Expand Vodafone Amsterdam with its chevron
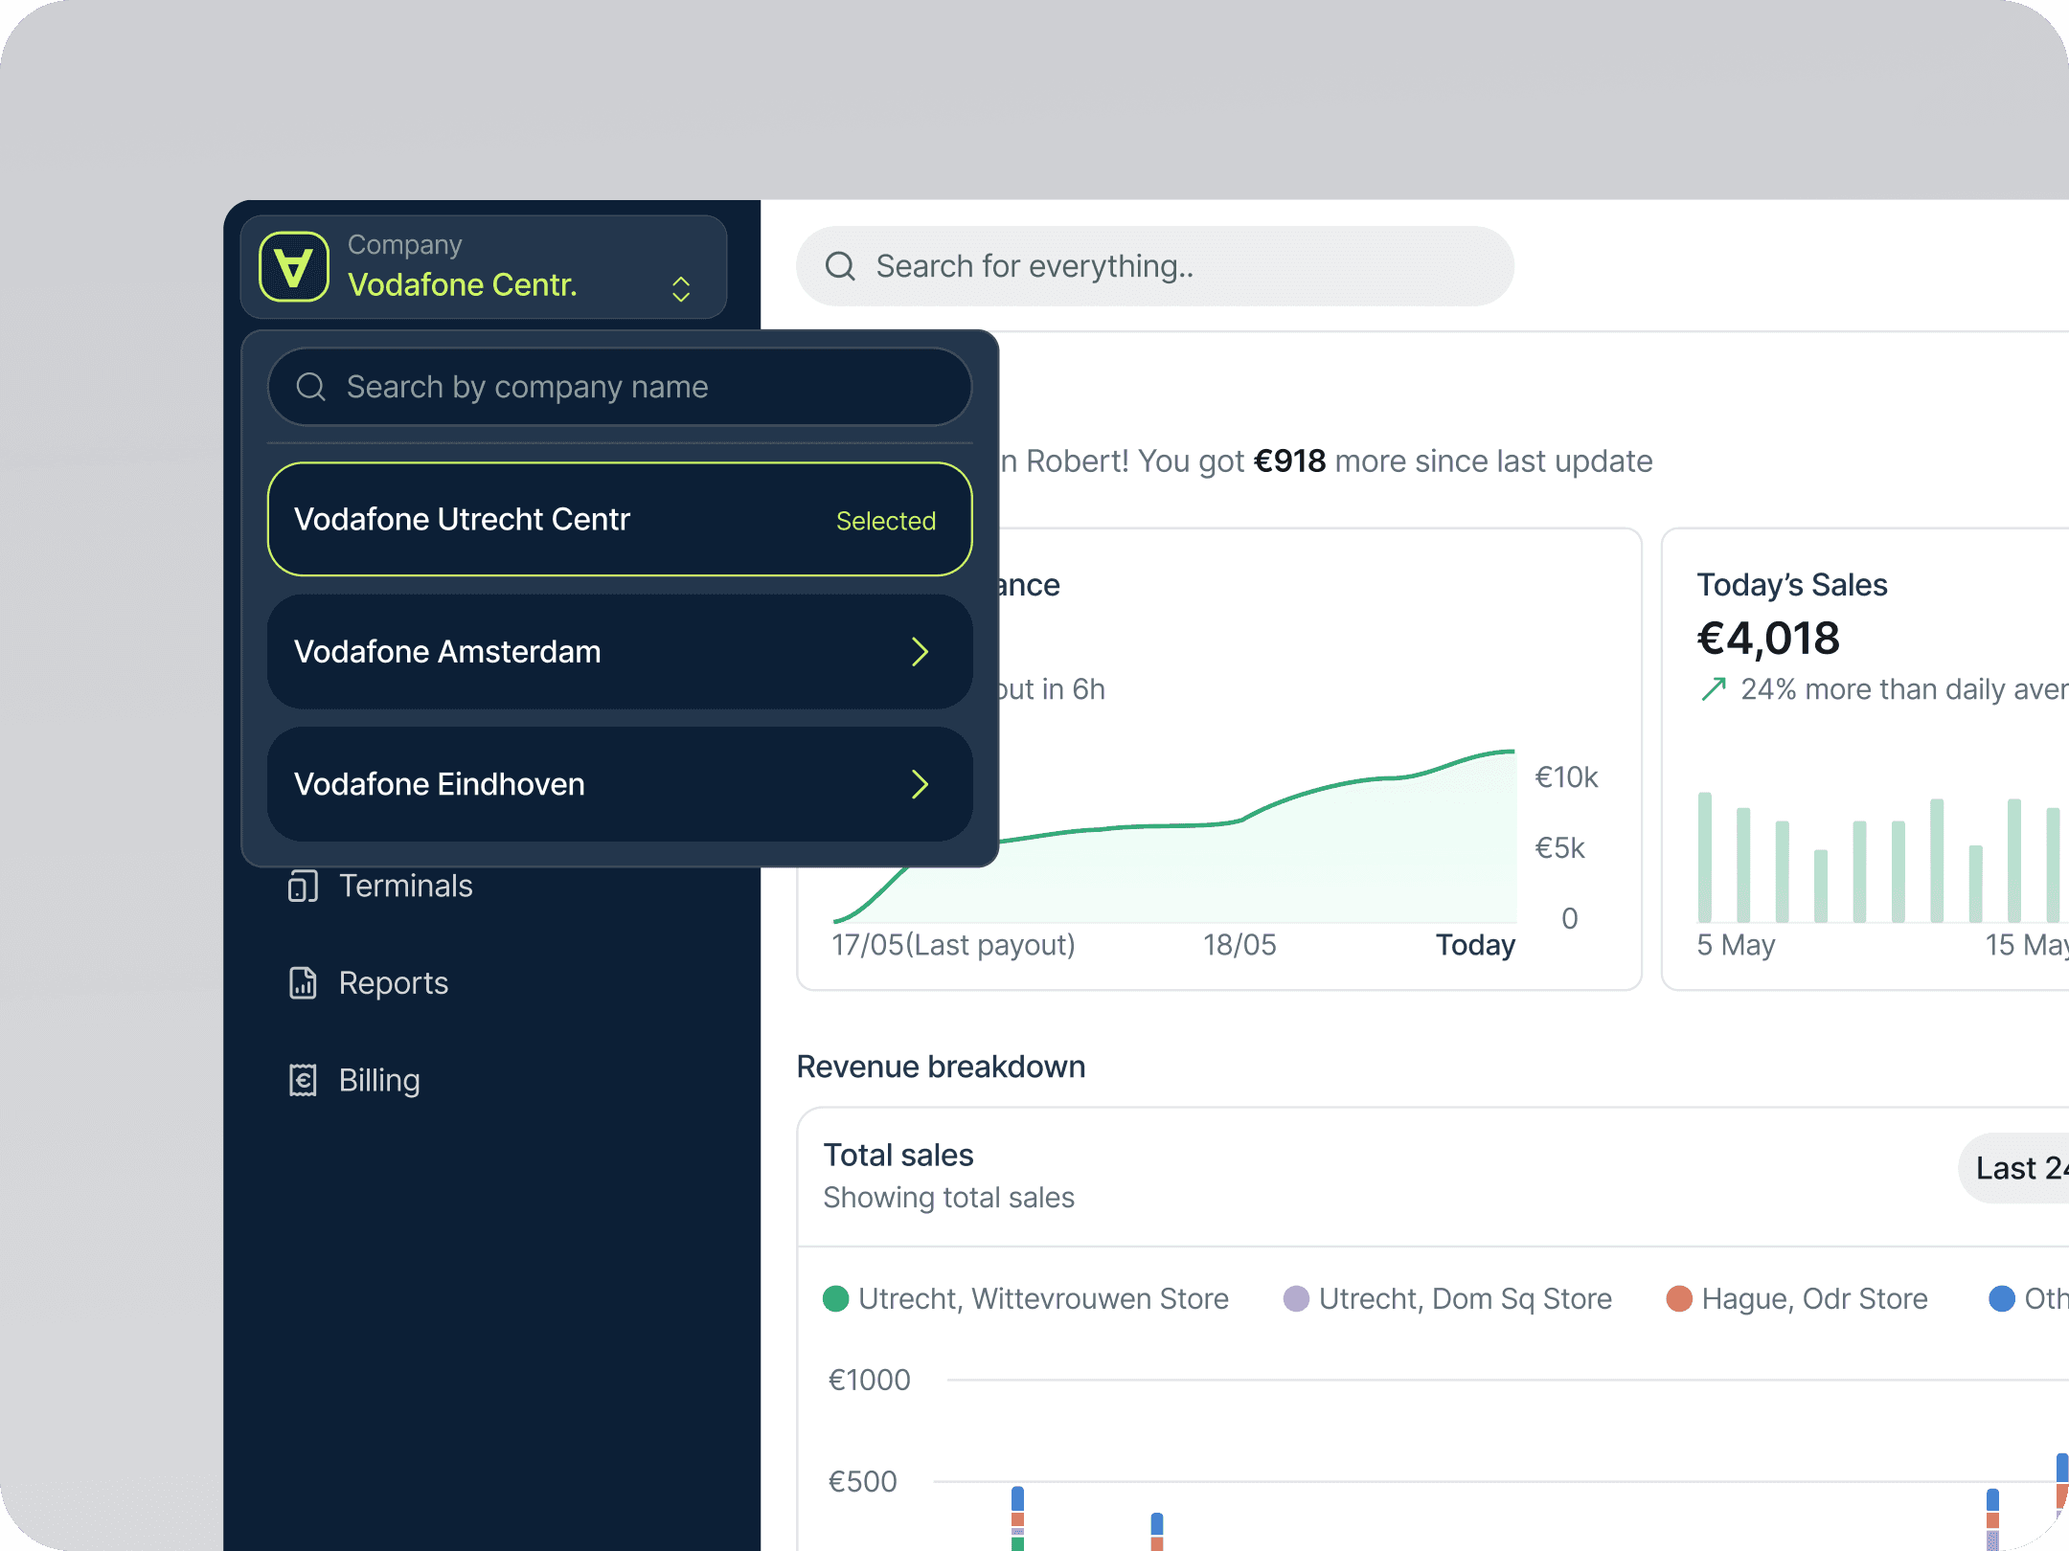 click(920, 652)
